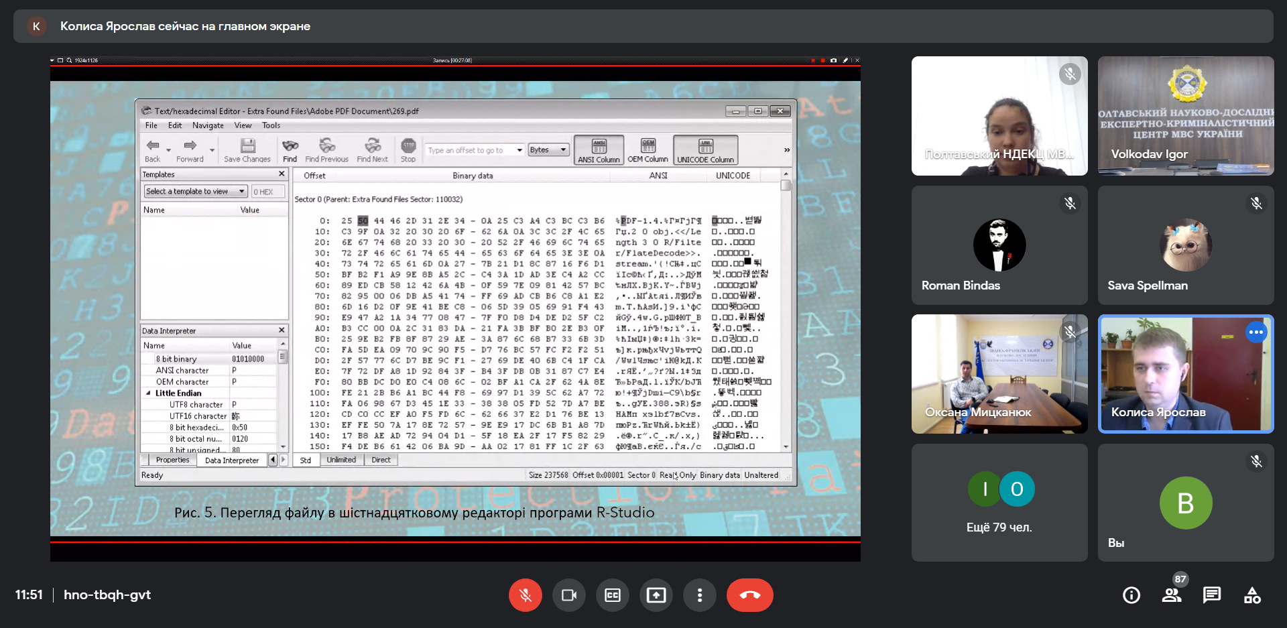Open the activities panel icon
Image resolution: width=1287 pixels, height=628 pixels.
pyautogui.click(x=1252, y=595)
